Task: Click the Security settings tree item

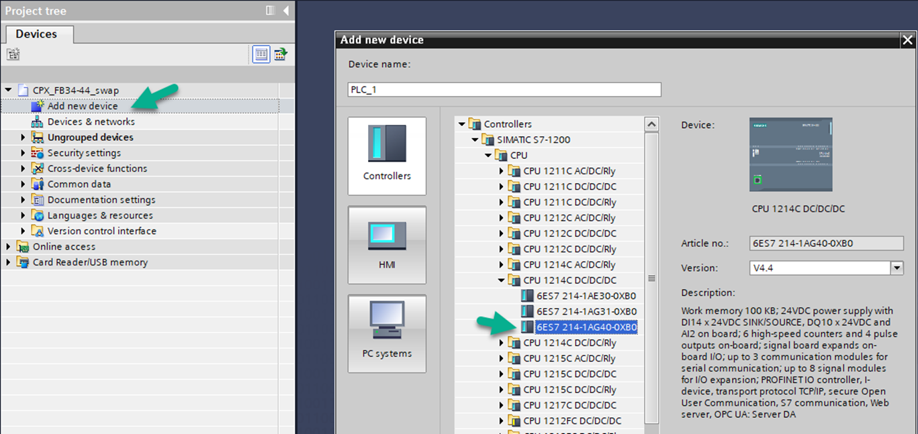Action: [x=84, y=153]
